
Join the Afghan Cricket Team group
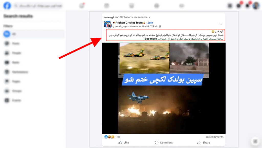click(x=150, y=23)
